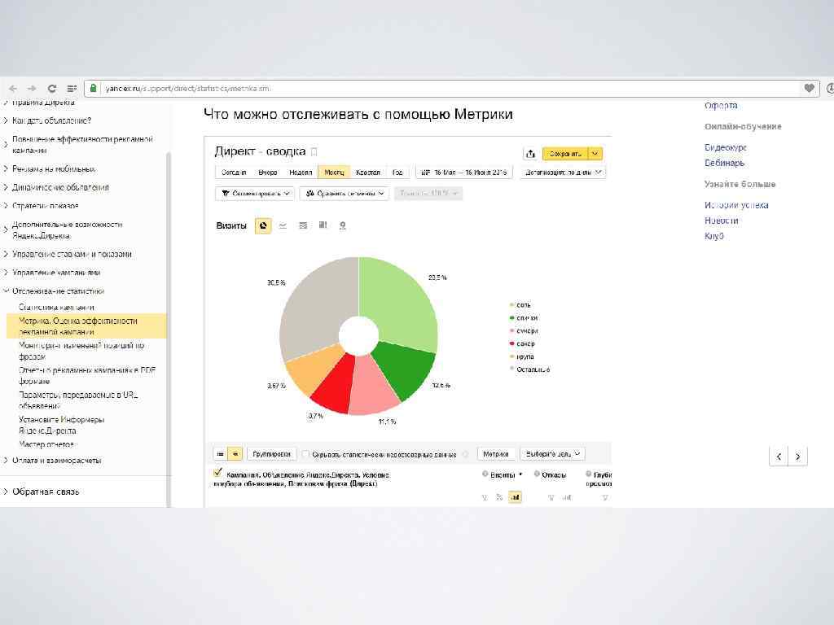Select the Месяц period tab
The width and height of the screenshot is (834, 625).
334,173
